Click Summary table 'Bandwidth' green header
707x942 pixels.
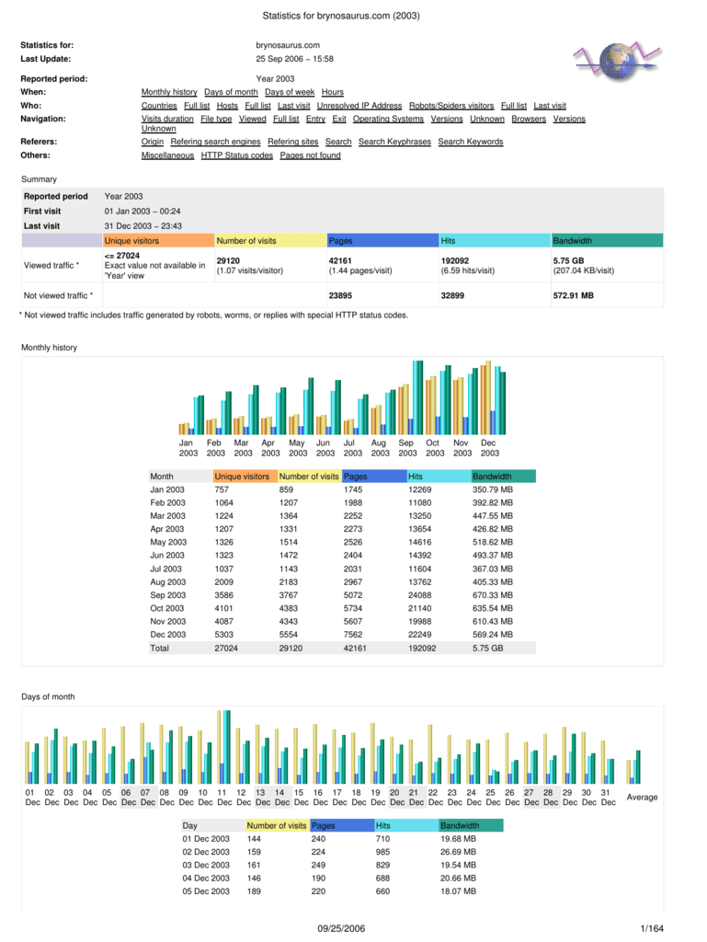click(608, 241)
